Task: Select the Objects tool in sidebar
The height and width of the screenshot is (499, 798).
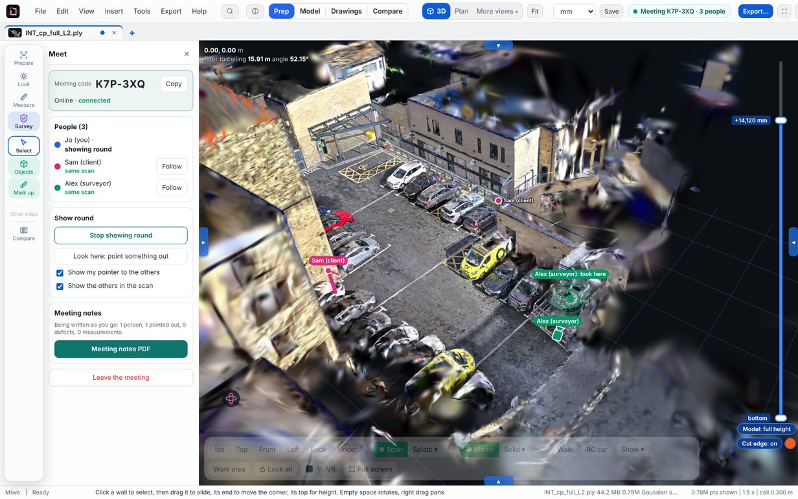Action: click(x=23, y=167)
